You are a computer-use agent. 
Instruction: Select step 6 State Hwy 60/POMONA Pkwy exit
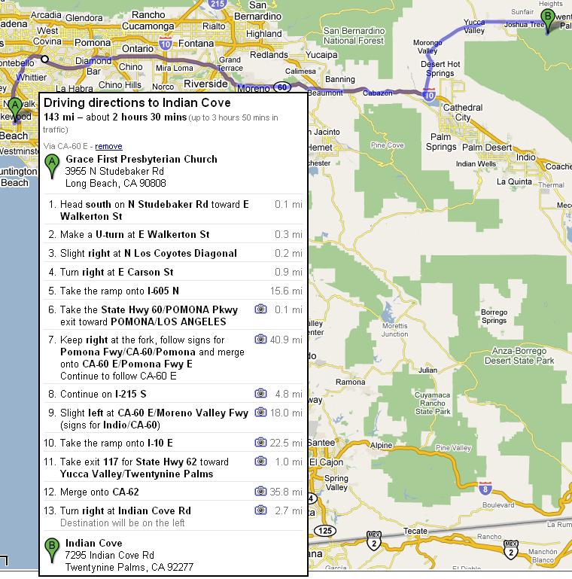point(173,315)
